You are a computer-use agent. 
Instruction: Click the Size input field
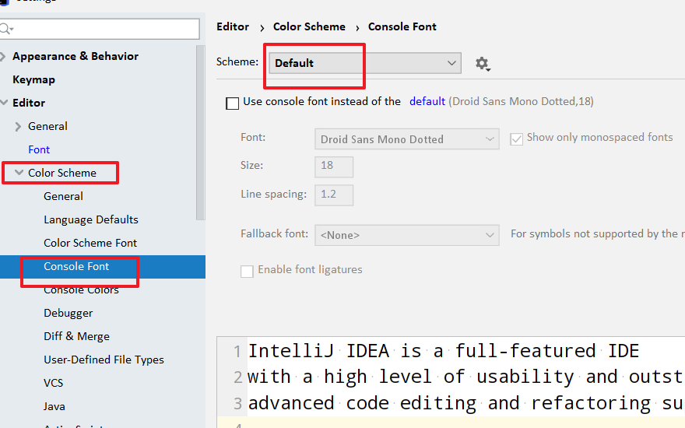click(x=334, y=166)
